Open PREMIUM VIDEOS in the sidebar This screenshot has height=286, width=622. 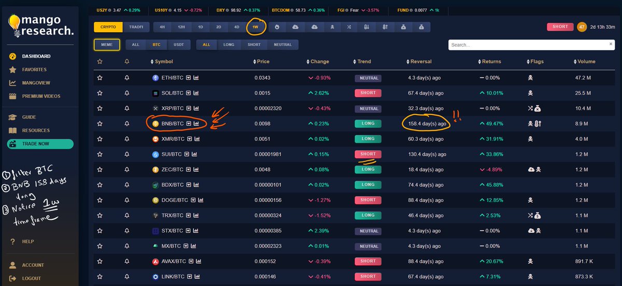click(41, 96)
